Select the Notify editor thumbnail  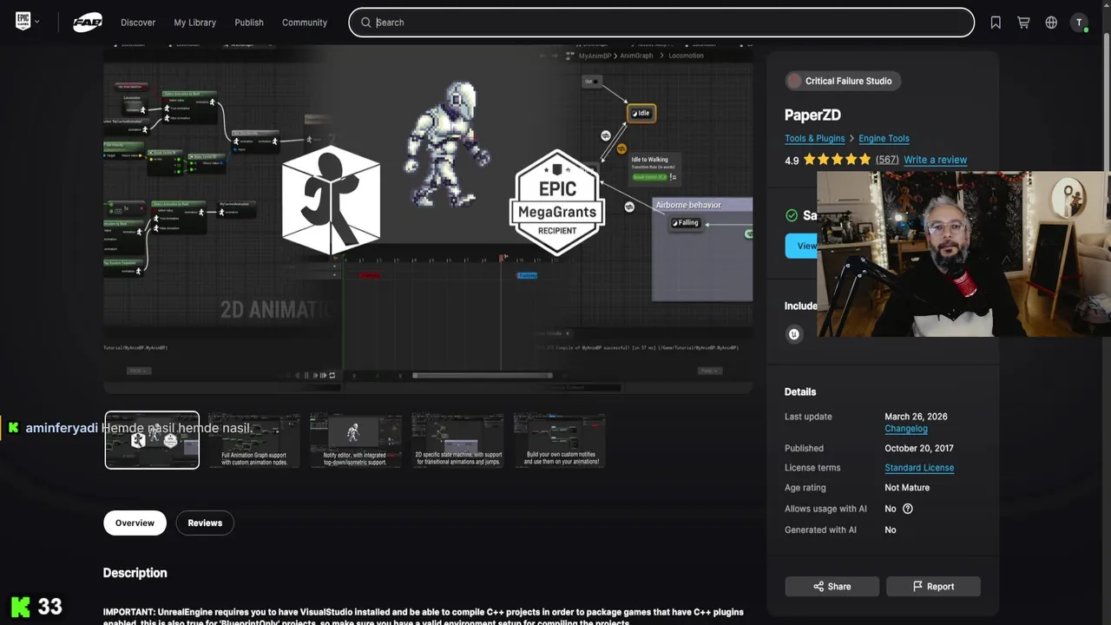(355, 440)
